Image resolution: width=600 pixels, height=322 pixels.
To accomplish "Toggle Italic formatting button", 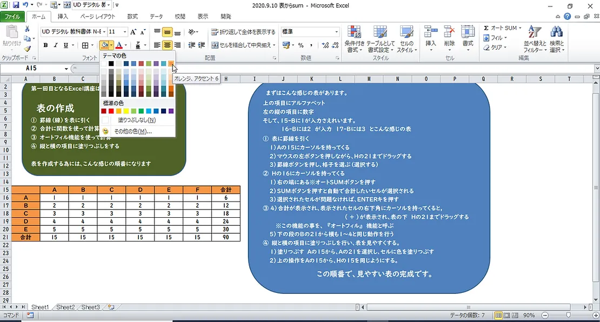I will [56, 45].
